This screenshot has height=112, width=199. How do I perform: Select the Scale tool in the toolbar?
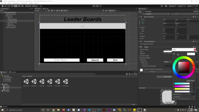[x=12, y=6]
